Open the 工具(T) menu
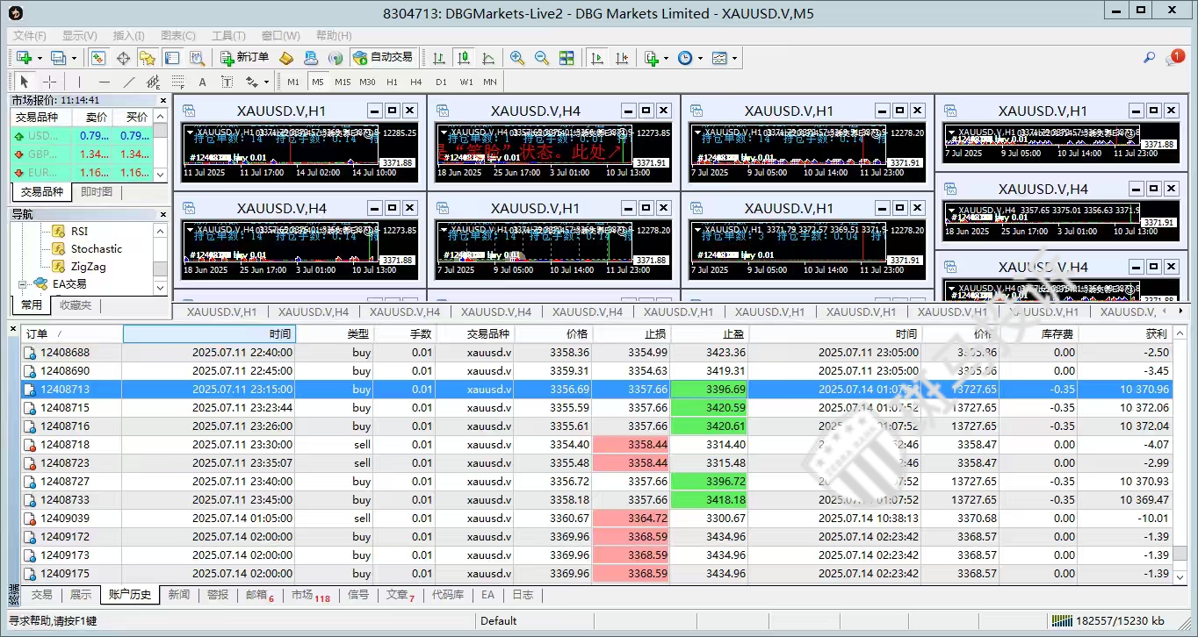Image resolution: width=1198 pixels, height=637 pixels. 228,36
